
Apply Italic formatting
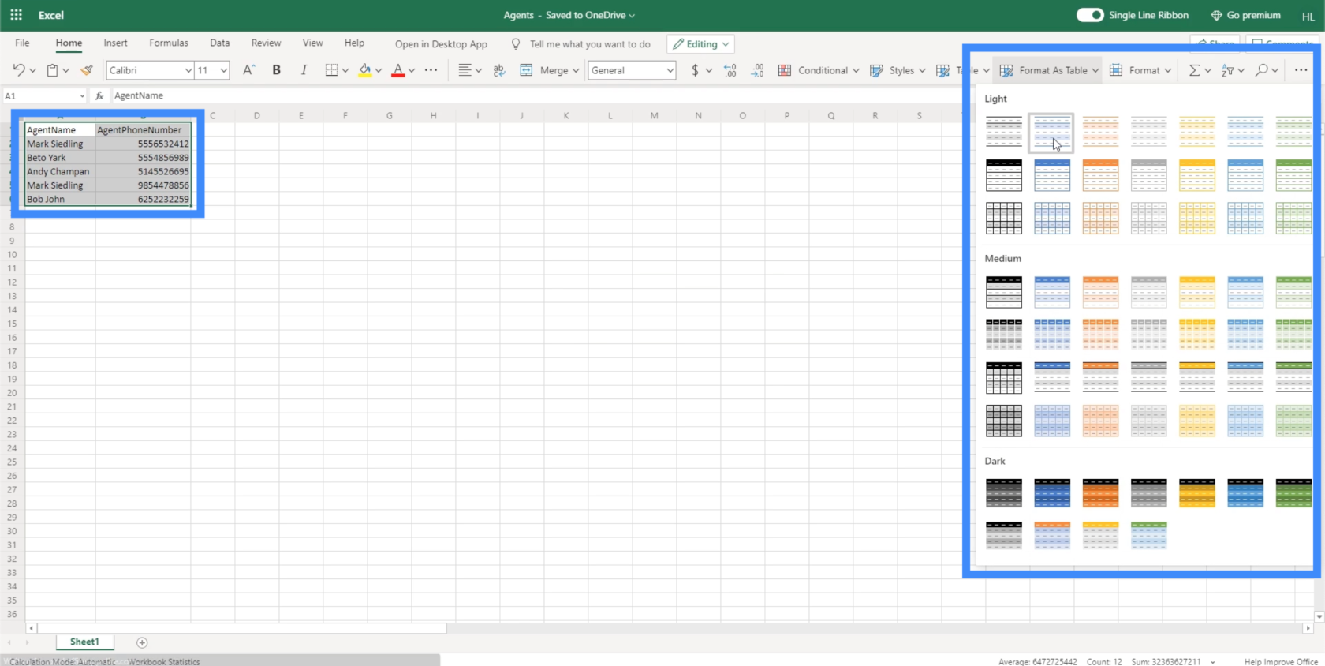(304, 70)
